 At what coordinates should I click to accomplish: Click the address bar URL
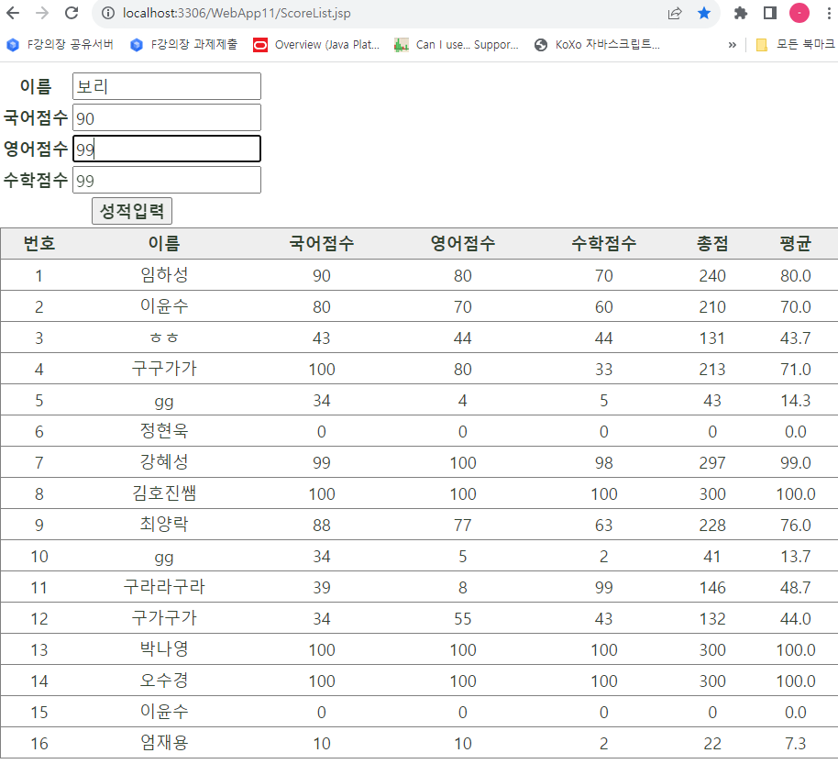coord(237,14)
